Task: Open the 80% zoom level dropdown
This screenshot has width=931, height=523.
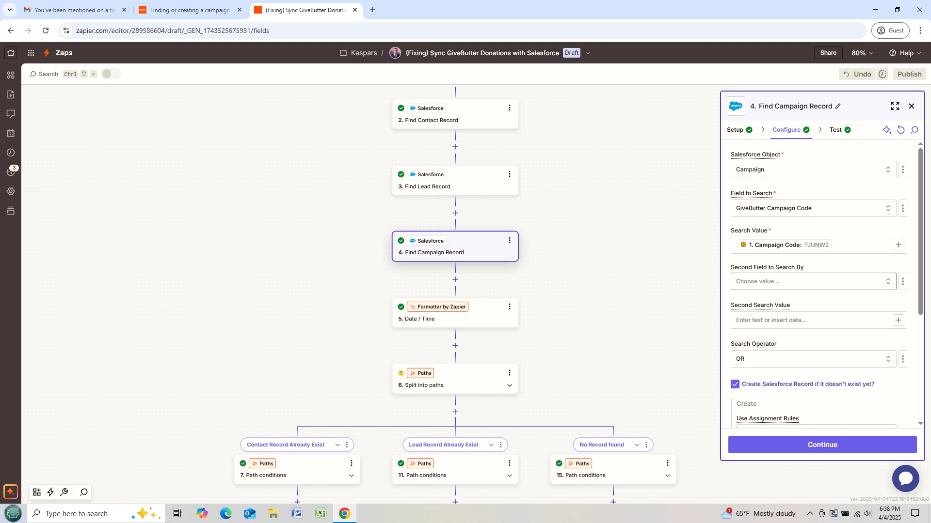Action: (862, 53)
